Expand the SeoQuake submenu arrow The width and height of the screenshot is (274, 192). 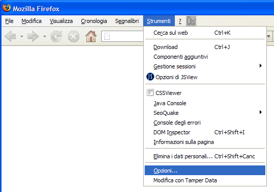(261, 112)
